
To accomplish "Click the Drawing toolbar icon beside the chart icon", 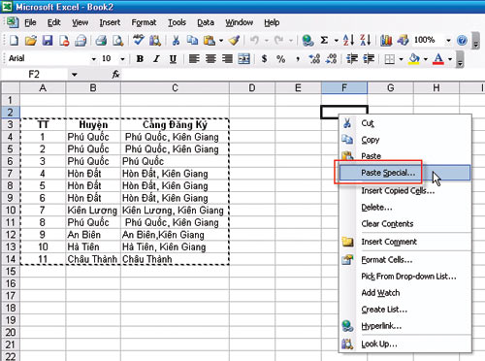I will (403, 40).
